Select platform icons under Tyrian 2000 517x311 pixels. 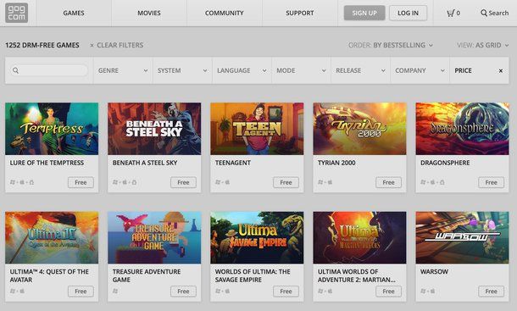click(325, 182)
